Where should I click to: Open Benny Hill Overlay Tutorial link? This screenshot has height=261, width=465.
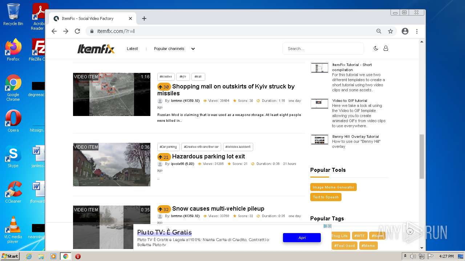pos(355,137)
